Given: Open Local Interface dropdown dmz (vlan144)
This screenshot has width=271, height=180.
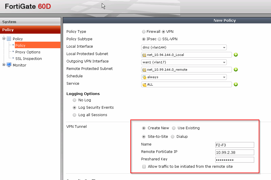Looking at the screenshot, I should 184,47.
